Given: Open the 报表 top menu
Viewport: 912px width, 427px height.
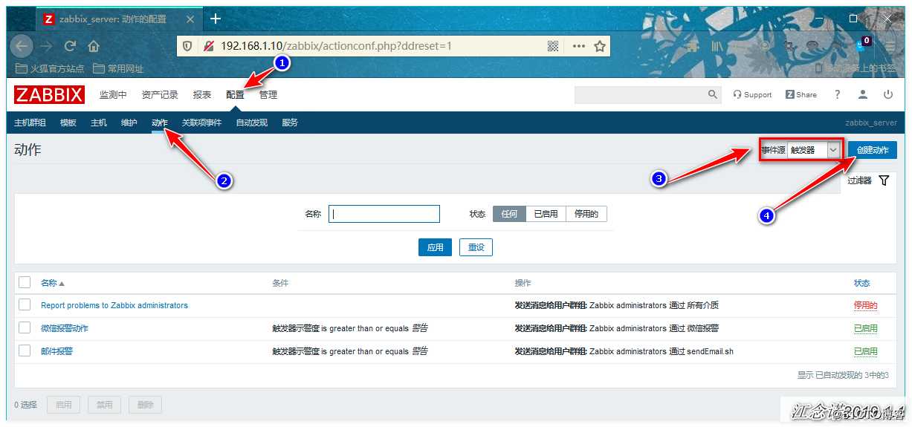Looking at the screenshot, I should click(202, 94).
